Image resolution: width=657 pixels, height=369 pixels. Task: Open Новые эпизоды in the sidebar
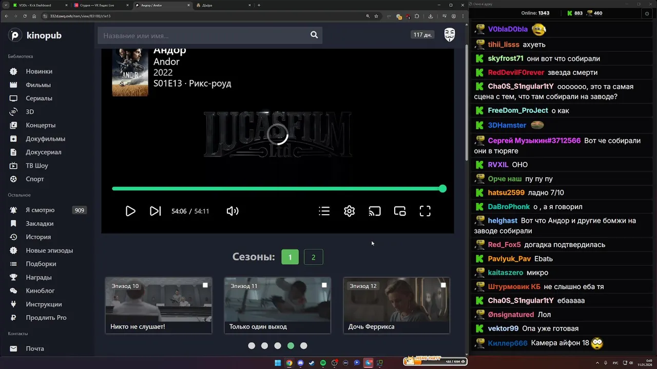pyautogui.click(x=49, y=251)
